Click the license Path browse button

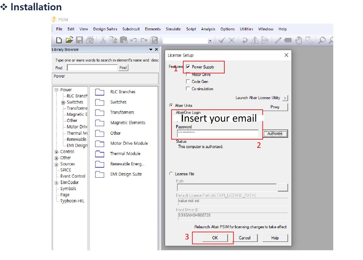(283, 188)
